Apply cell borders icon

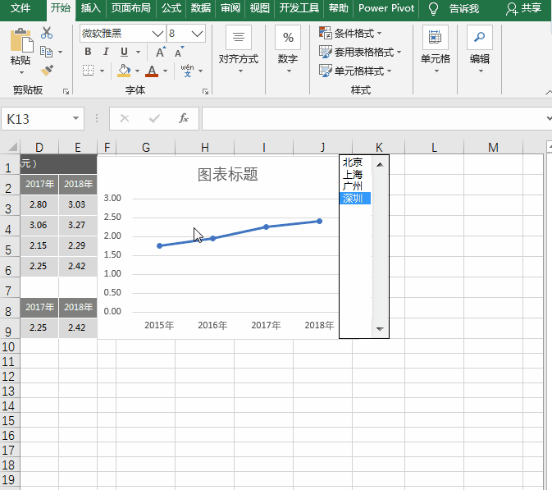coord(89,70)
